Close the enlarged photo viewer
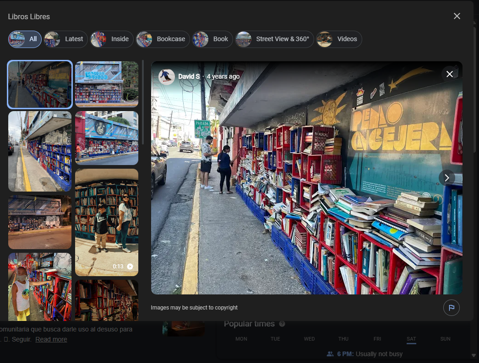 click(449, 74)
